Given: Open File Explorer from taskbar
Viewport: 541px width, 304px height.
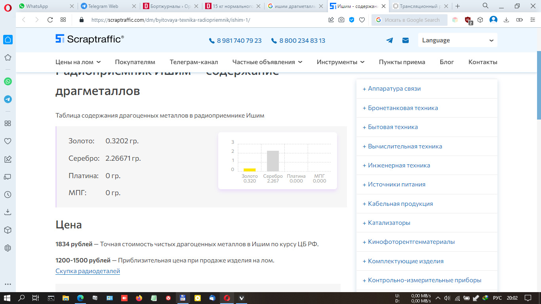Looking at the screenshot, I should 65,298.
